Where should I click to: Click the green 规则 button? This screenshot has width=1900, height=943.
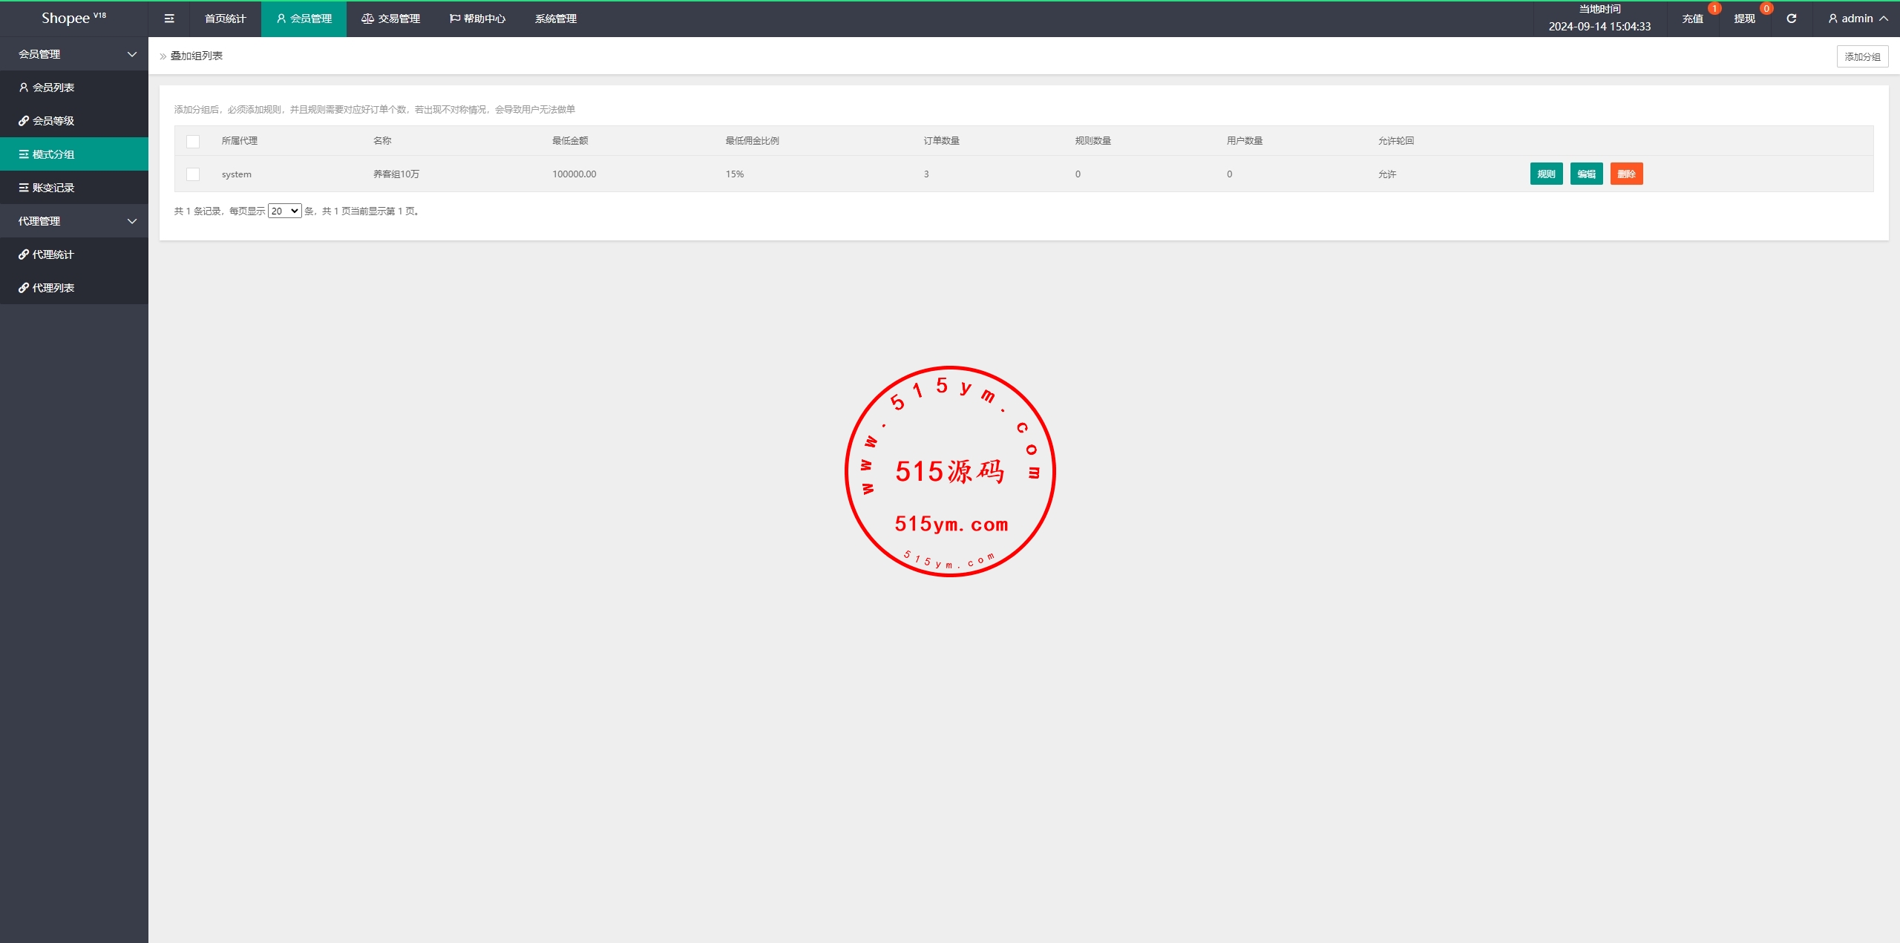point(1546,174)
